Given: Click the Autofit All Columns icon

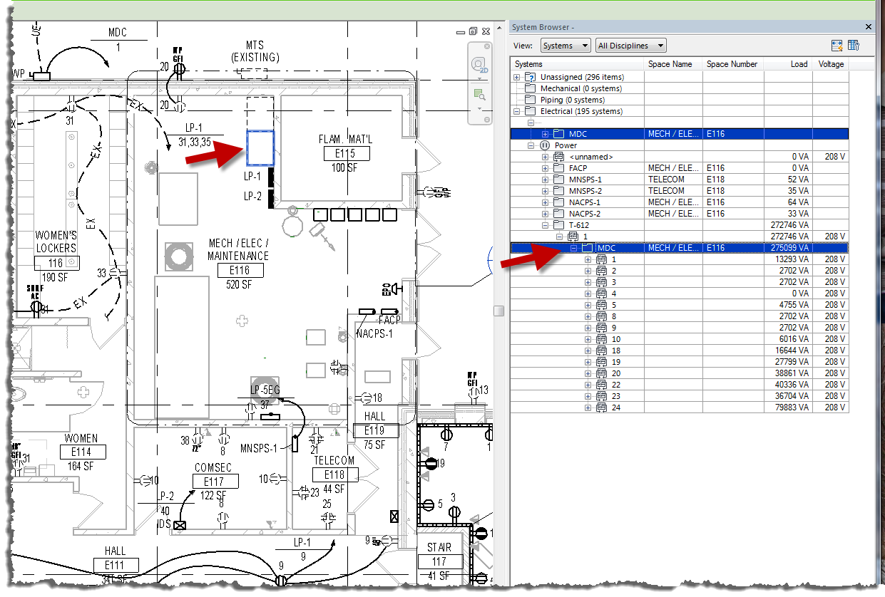Looking at the screenshot, I should [x=837, y=45].
